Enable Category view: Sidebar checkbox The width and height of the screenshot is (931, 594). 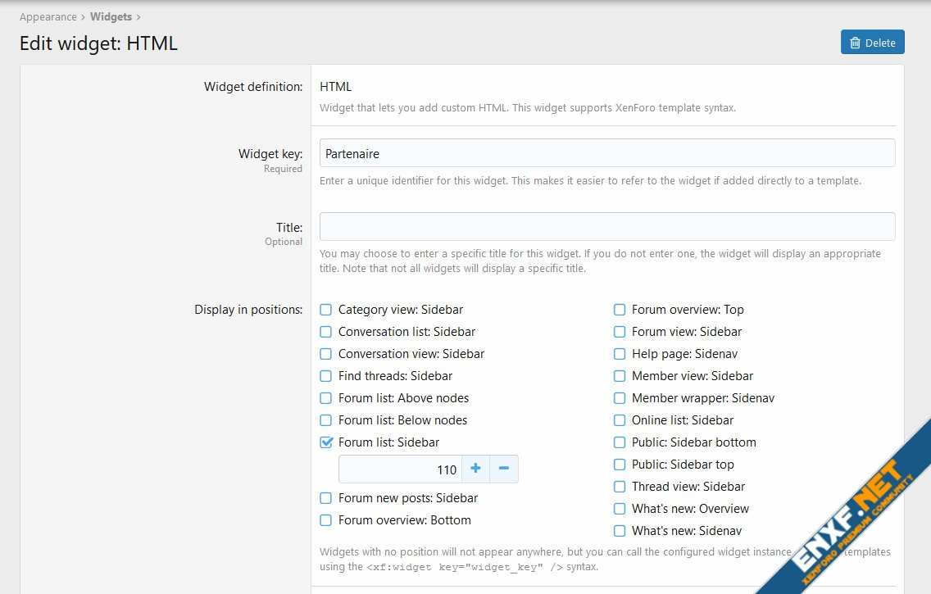point(326,310)
